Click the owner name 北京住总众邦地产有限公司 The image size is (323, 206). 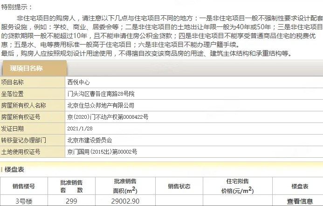101,105
